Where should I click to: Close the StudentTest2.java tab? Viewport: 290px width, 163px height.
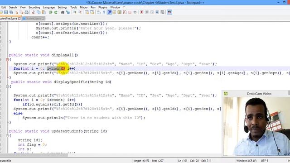click(x=19, y=19)
